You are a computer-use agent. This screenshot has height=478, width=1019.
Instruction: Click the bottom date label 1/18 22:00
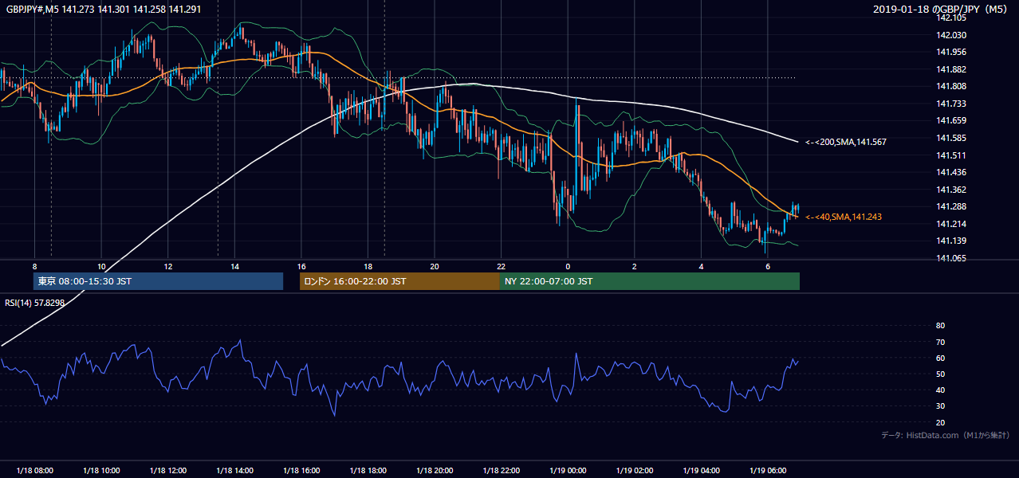pos(501,470)
